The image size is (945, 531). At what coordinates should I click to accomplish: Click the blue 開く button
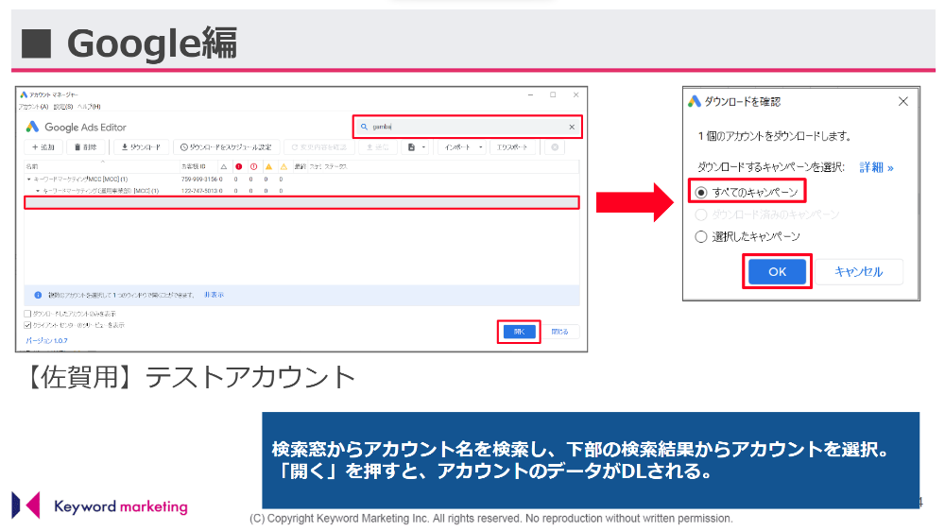tap(519, 332)
